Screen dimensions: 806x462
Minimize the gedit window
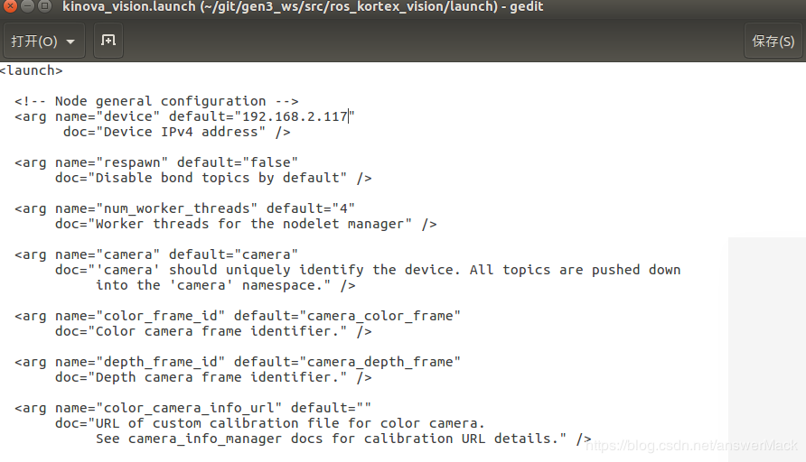click(x=27, y=6)
